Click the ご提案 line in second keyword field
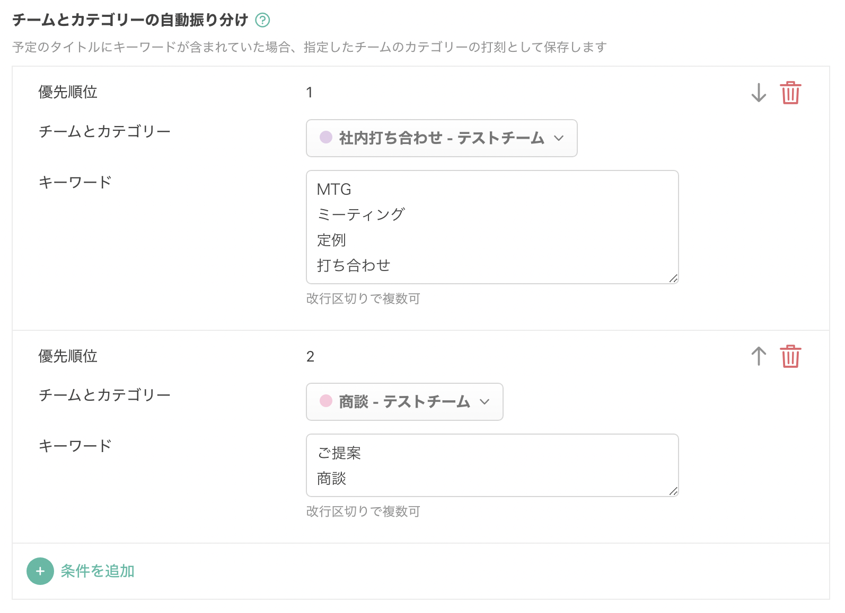 pos(339,453)
